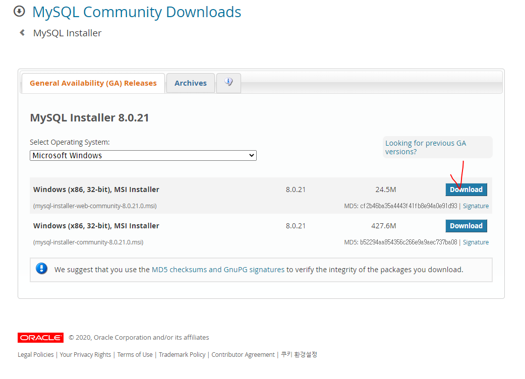This screenshot has width=525, height=379.
Task: Click the filename mysql-installer-web-community-8.0.21.0.msi
Action: (95, 206)
